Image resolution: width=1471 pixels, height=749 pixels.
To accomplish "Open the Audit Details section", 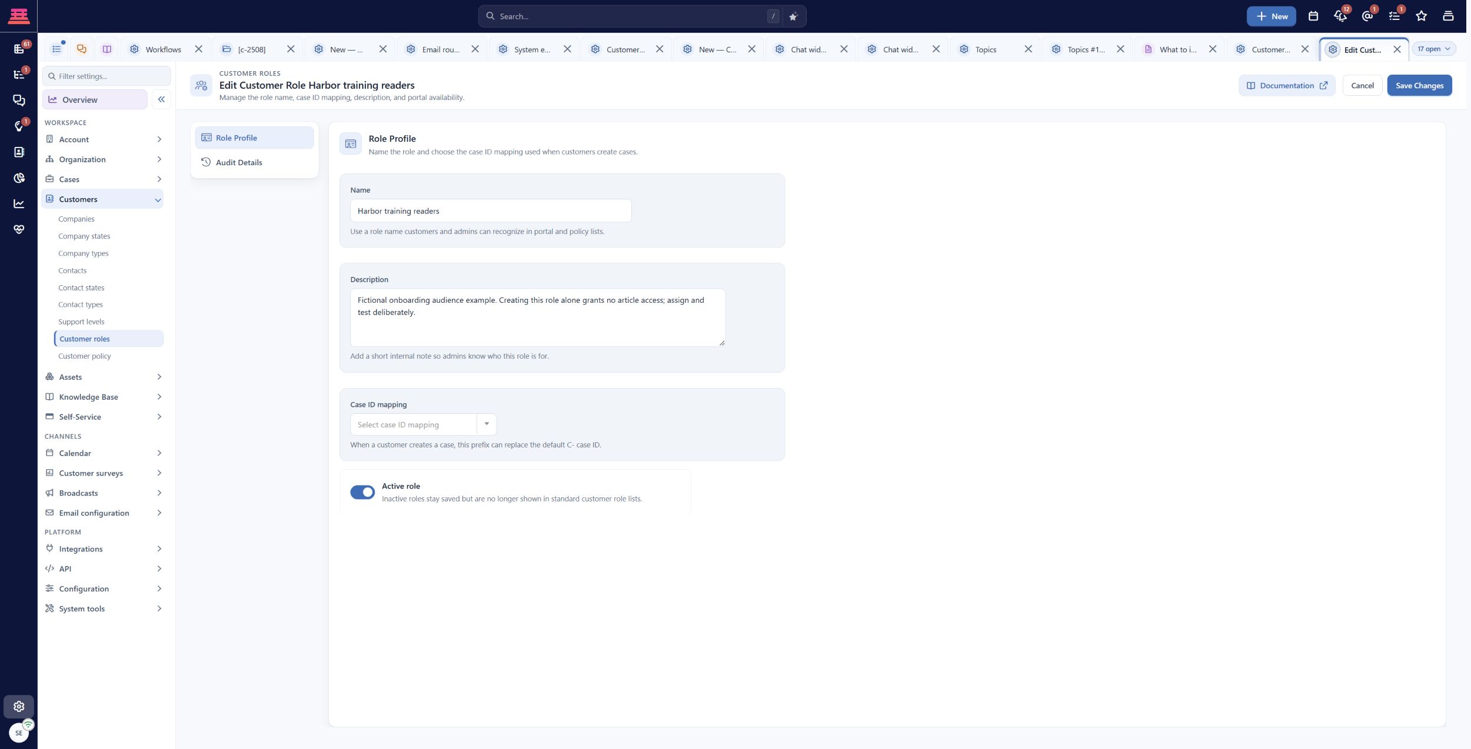I will 254,162.
